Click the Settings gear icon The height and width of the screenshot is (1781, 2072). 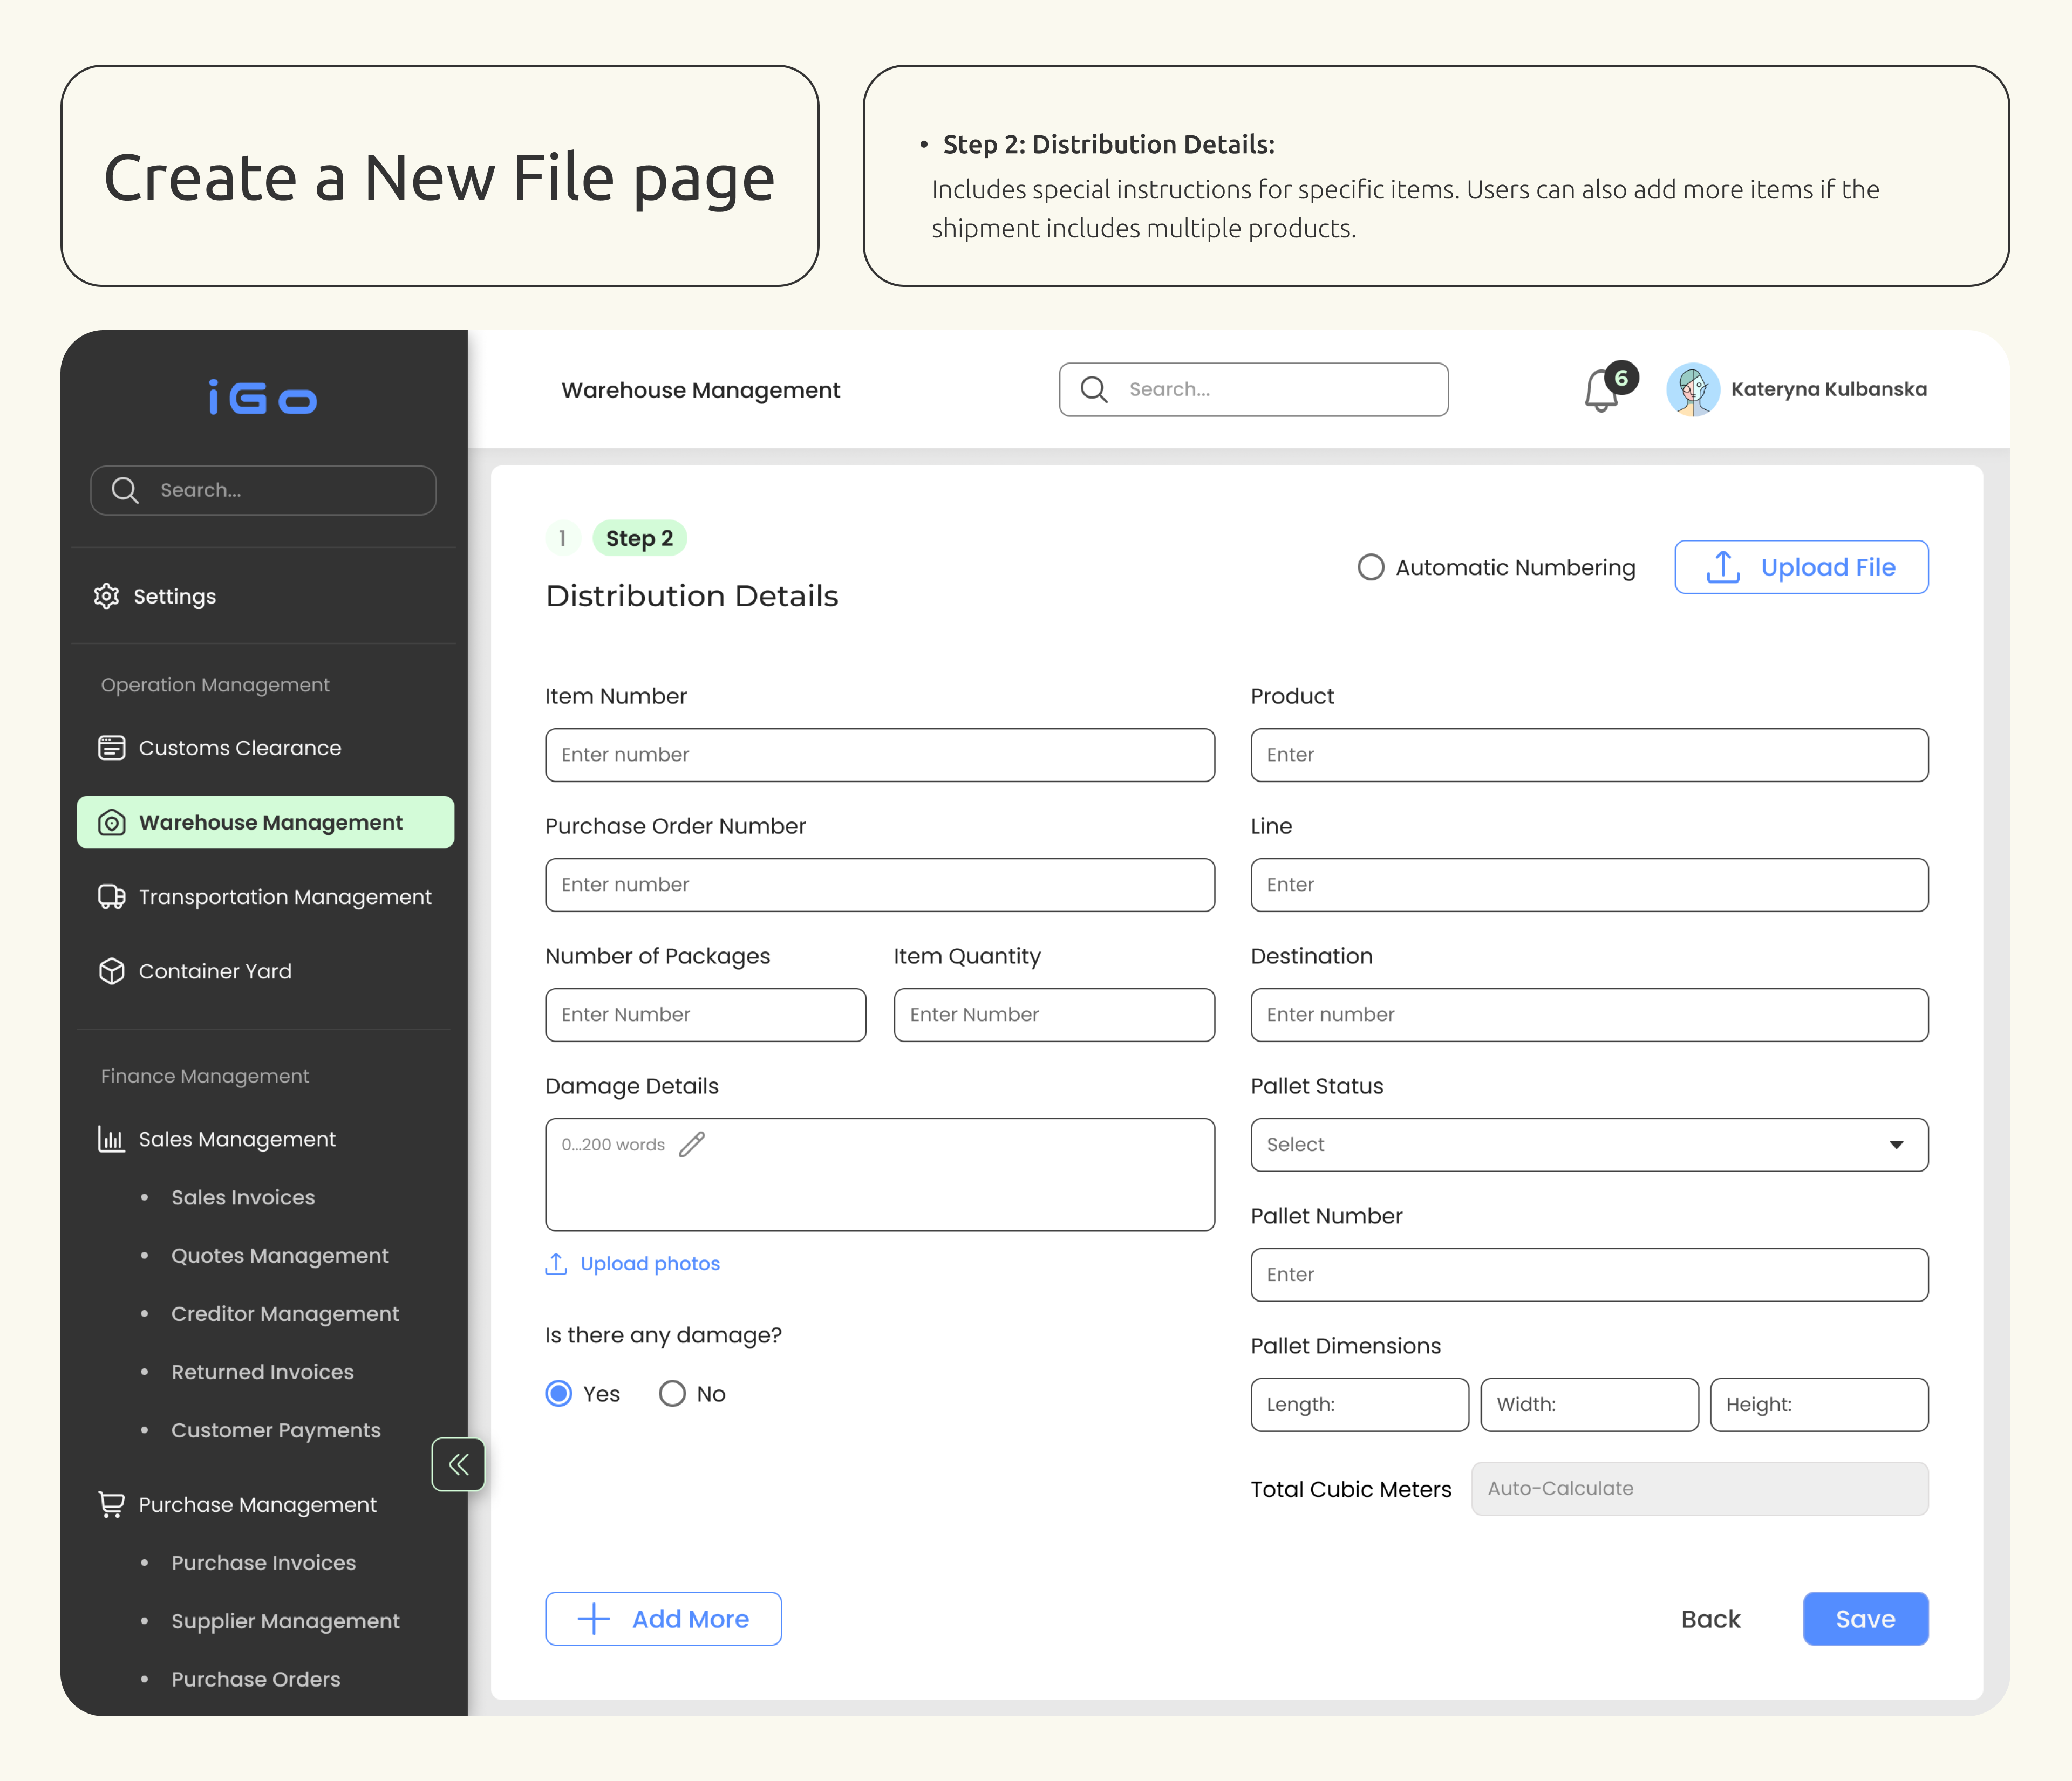(106, 595)
